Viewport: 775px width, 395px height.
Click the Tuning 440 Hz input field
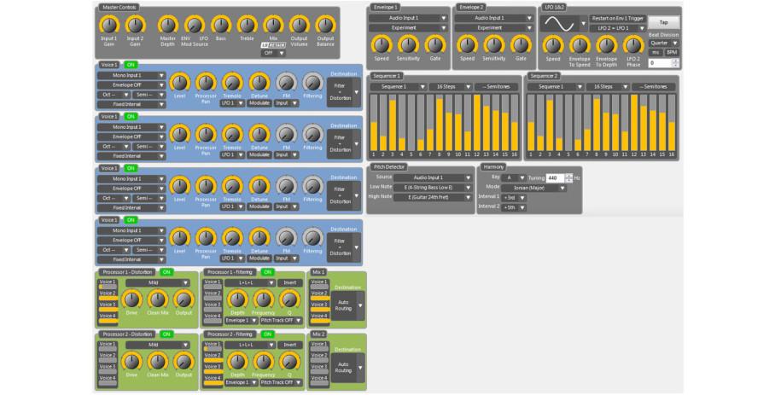(x=554, y=177)
